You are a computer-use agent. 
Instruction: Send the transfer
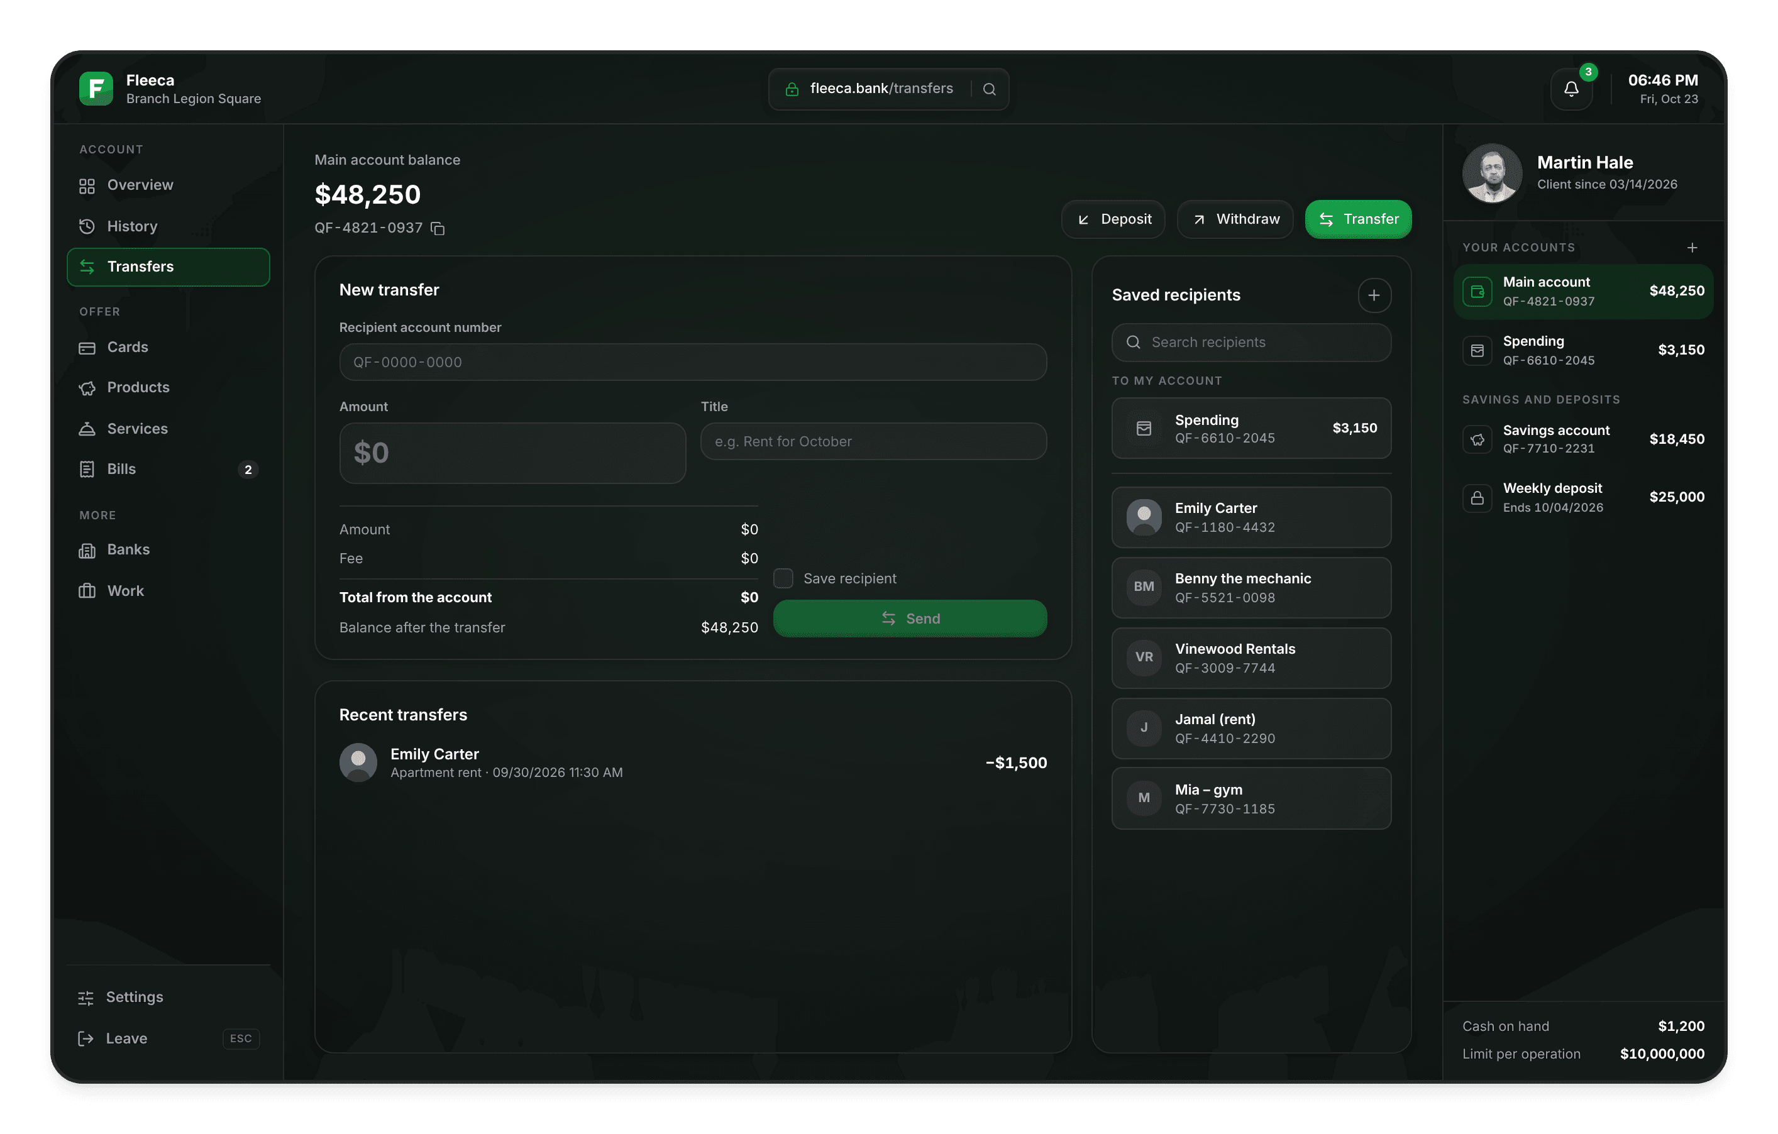[x=910, y=619]
